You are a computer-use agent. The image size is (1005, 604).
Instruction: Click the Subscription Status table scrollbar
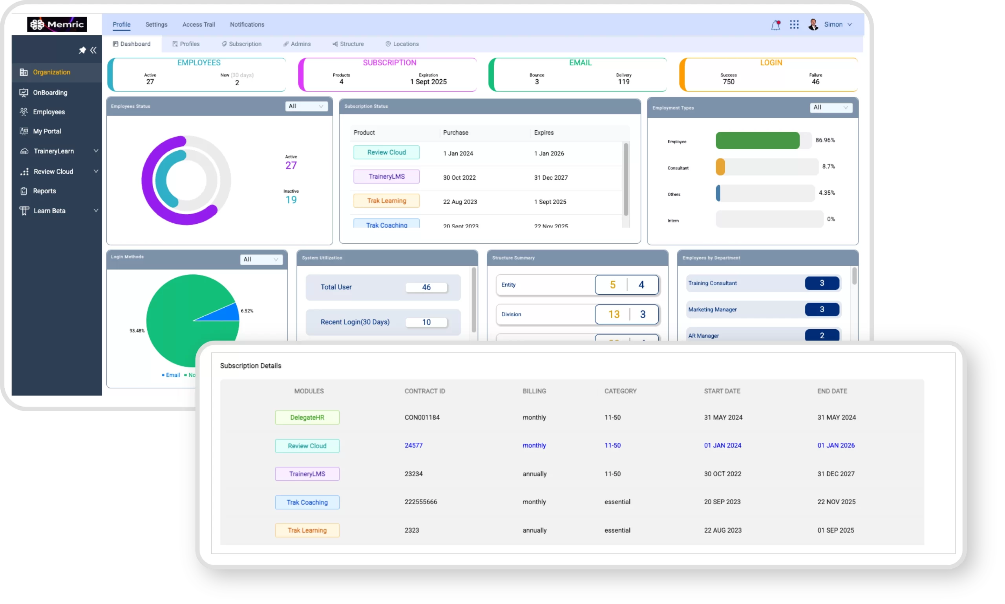click(626, 179)
